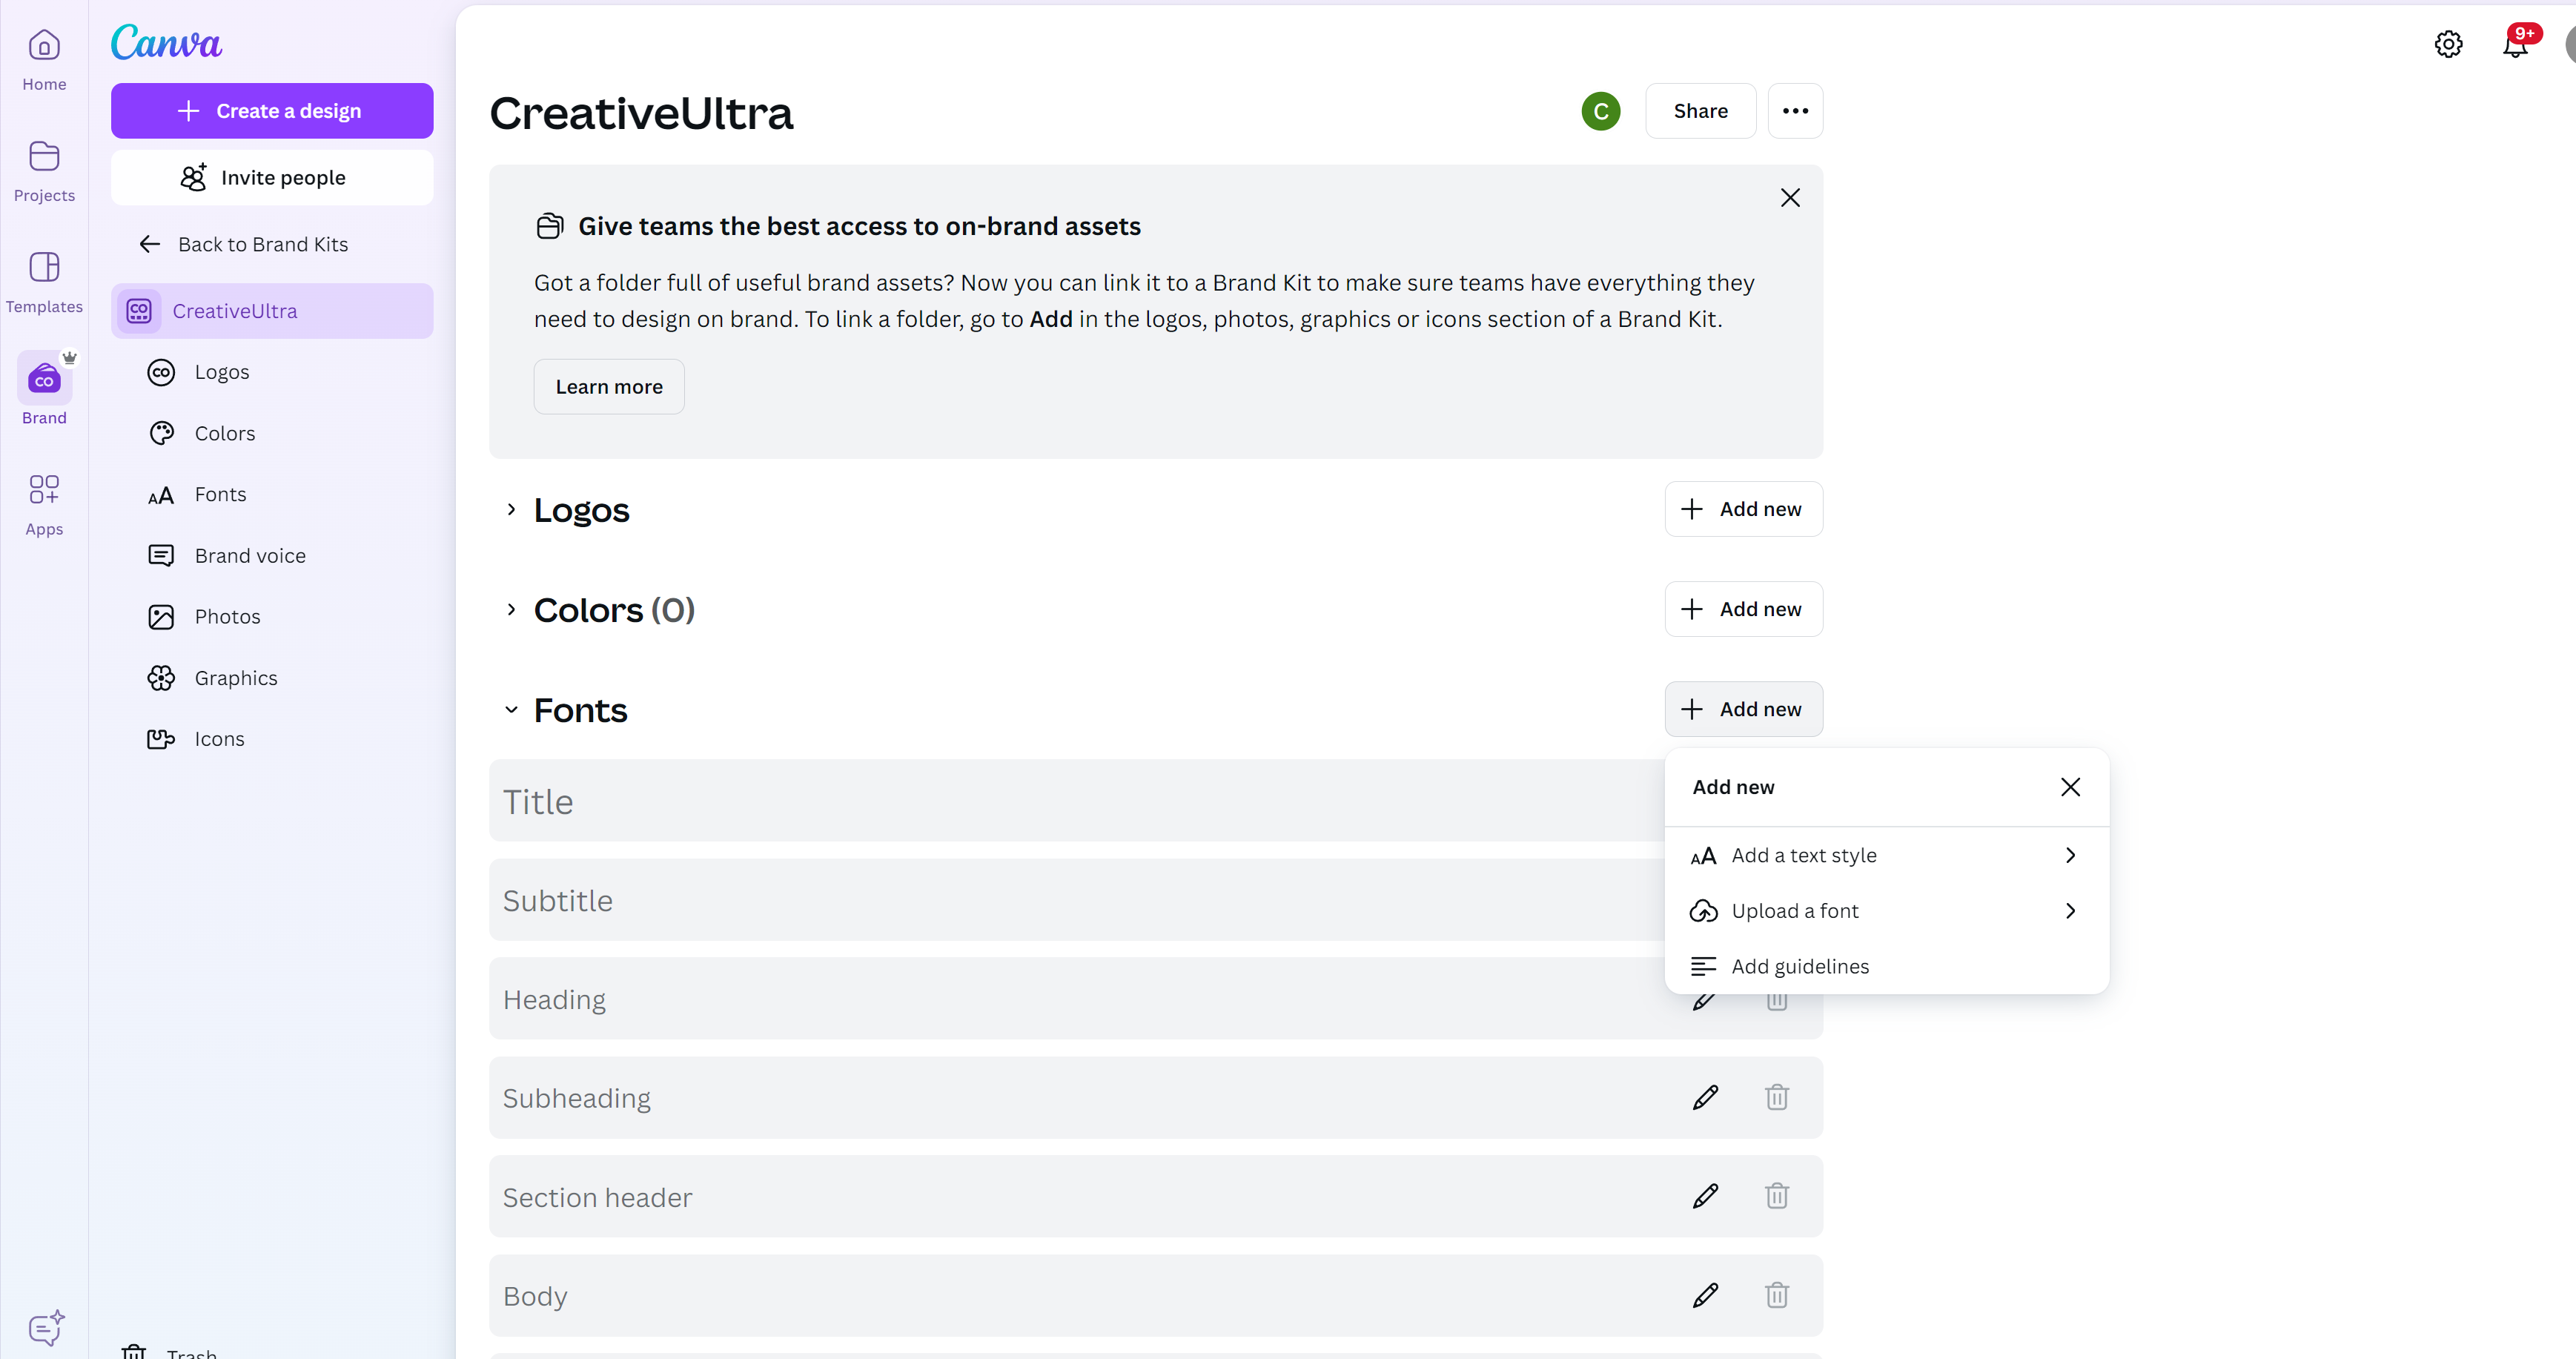This screenshot has width=2576, height=1359.
Task: Go to Home in the sidebar
Action: coord(44,60)
